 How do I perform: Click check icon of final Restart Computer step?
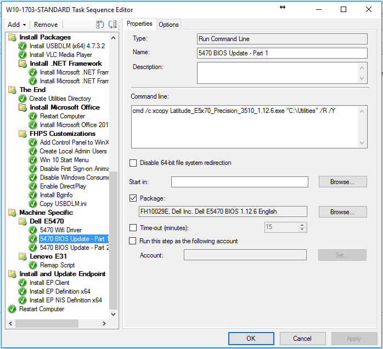click(12, 309)
